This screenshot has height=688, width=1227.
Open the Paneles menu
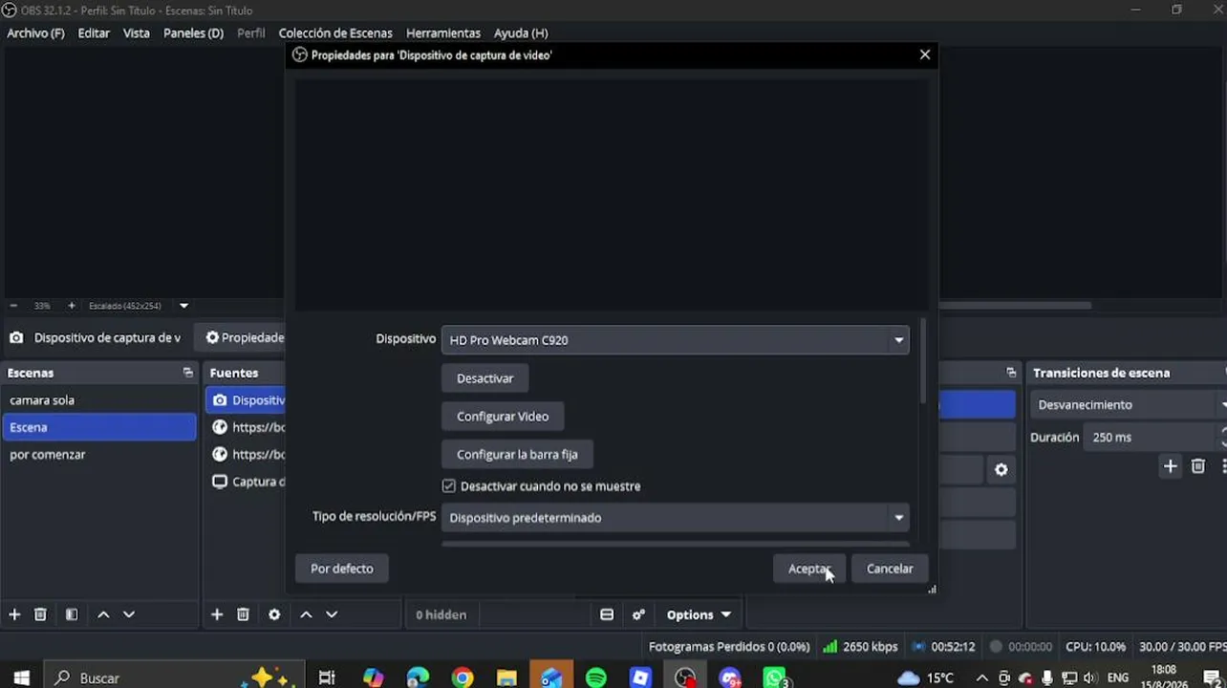pyautogui.click(x=193, y=32)
